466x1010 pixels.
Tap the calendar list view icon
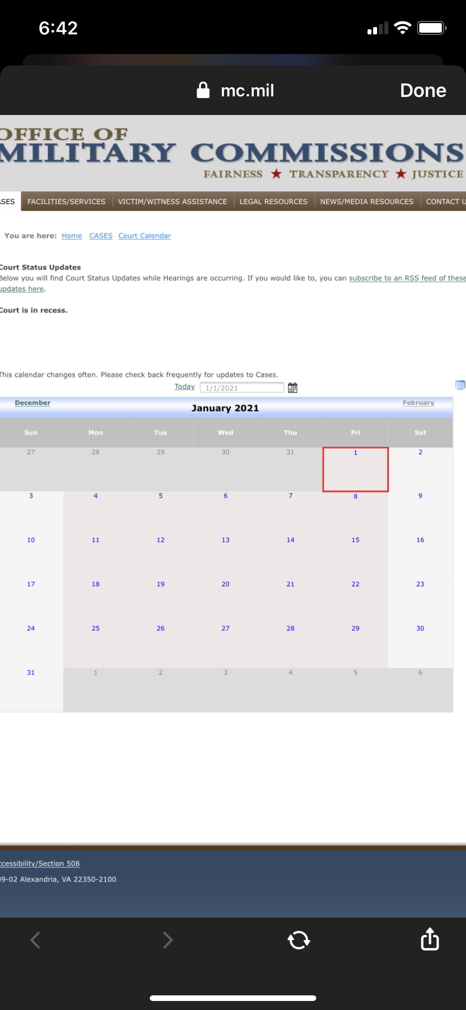(x=460, y=386)
